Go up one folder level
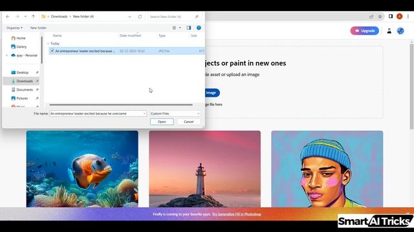 point(33,17)
